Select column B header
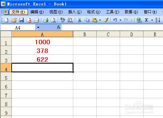Image resolution: width=163 pixels, height=118 pixels. (85, 34)
